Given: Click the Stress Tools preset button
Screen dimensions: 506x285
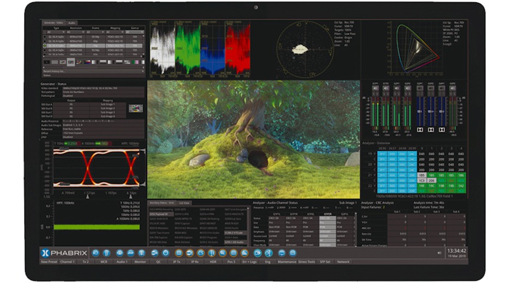Looking at the screenshot, I should [x=306, y=262].
